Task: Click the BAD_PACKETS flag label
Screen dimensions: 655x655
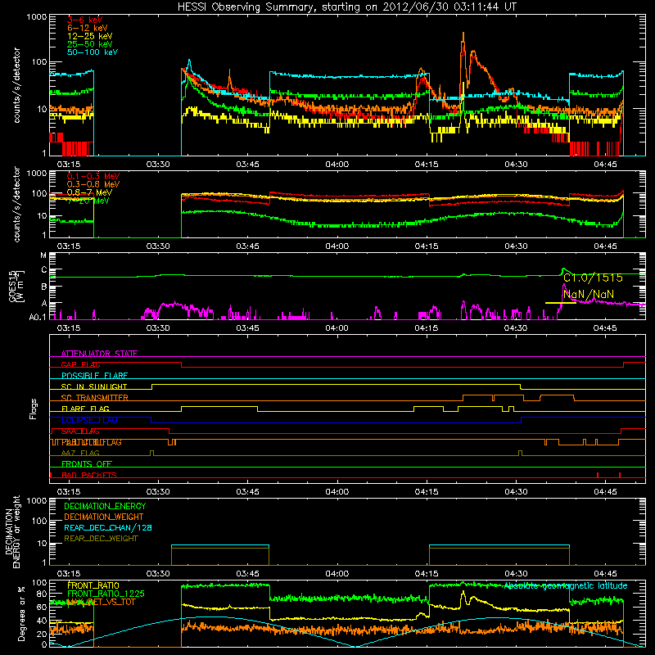Action: (x=89, y=475)
